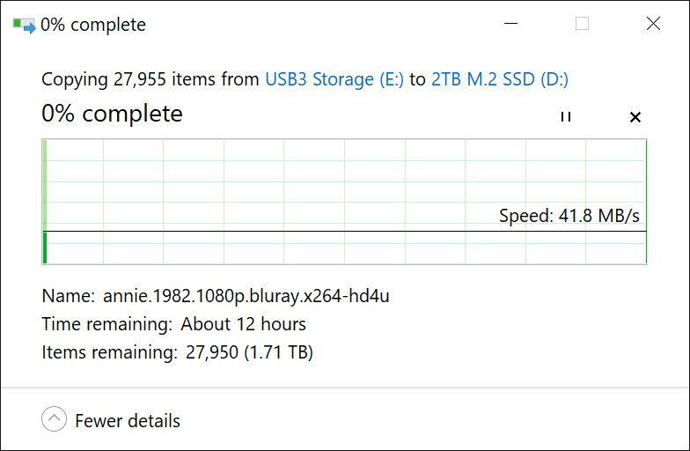
Task: Minimize the copy progress window
Action: (510, 24)
